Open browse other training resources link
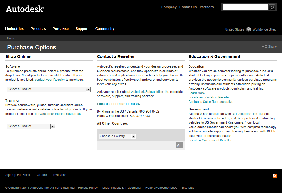282x193 pixels. 58,114
